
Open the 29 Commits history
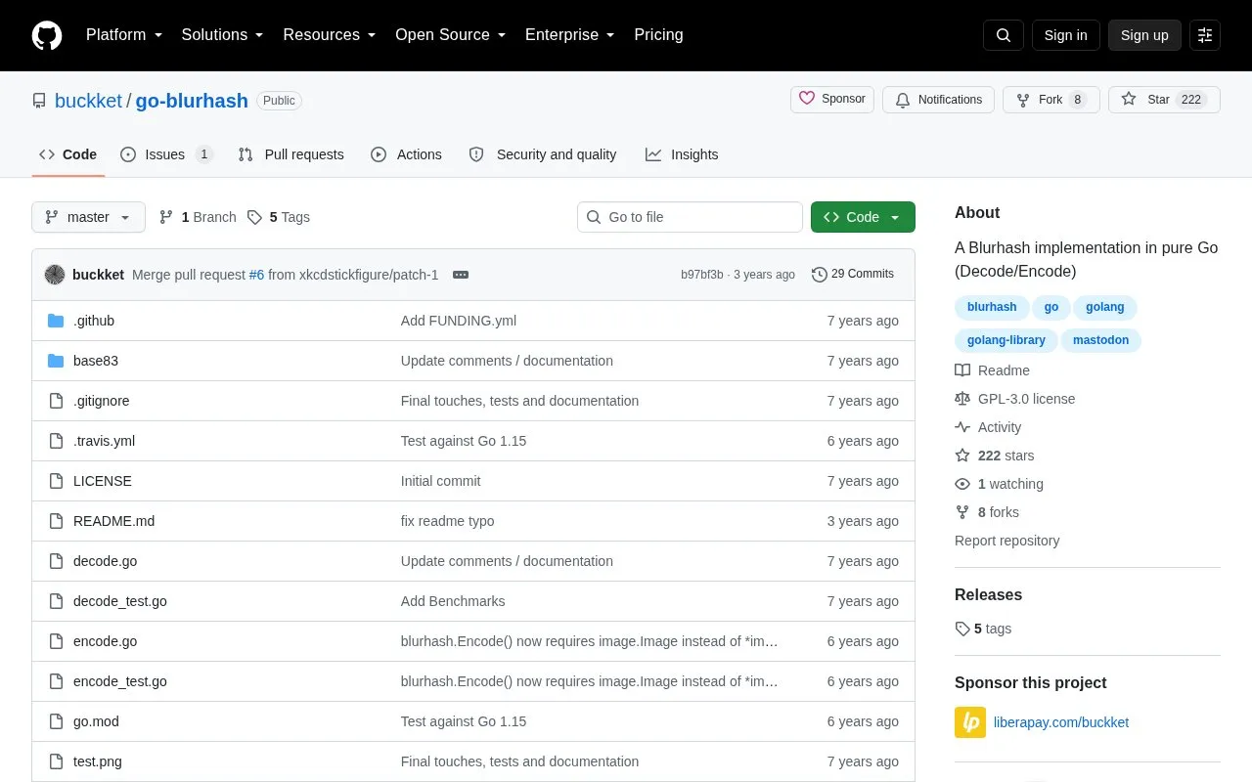[853, 275]
